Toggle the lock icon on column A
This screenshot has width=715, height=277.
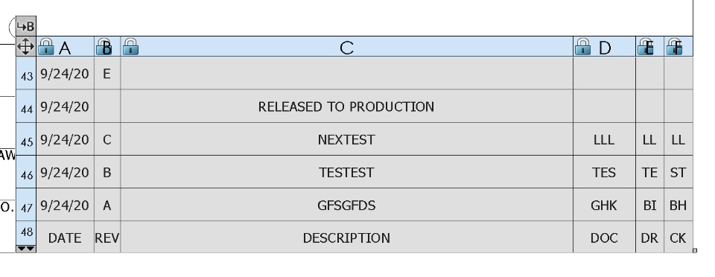click(x=45, y=47)
